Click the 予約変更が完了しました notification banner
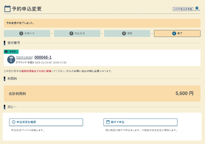This screenshot has height=144, width=205. [102, 23]
